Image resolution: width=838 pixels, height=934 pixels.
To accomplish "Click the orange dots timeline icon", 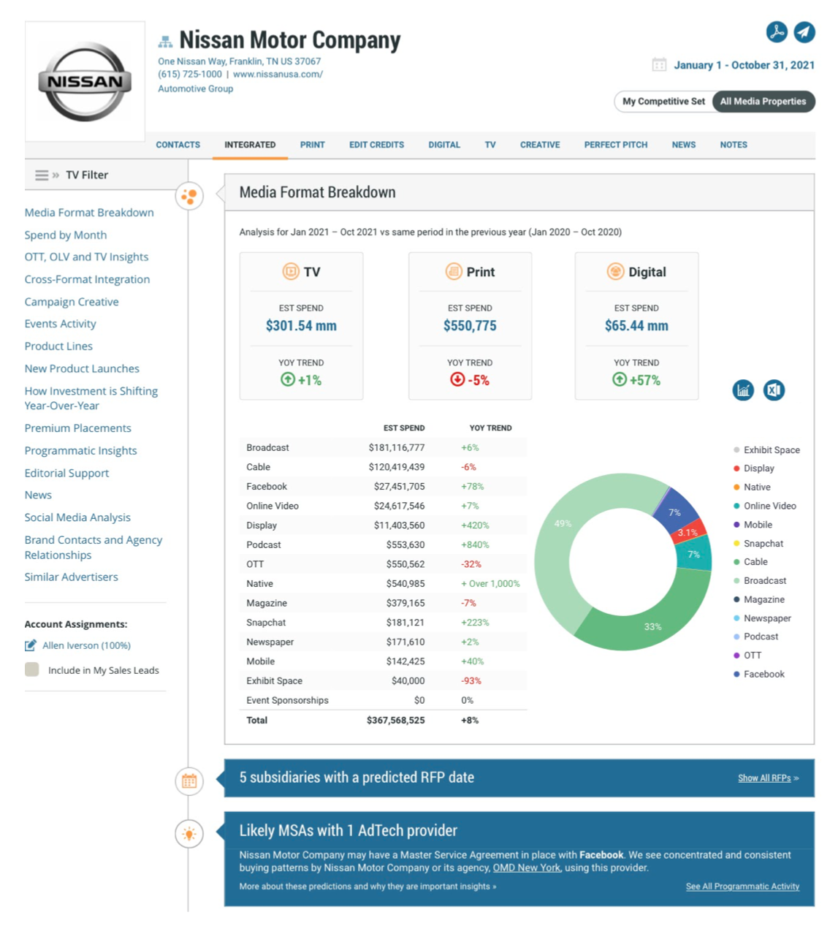I will (x=189, y=196).
